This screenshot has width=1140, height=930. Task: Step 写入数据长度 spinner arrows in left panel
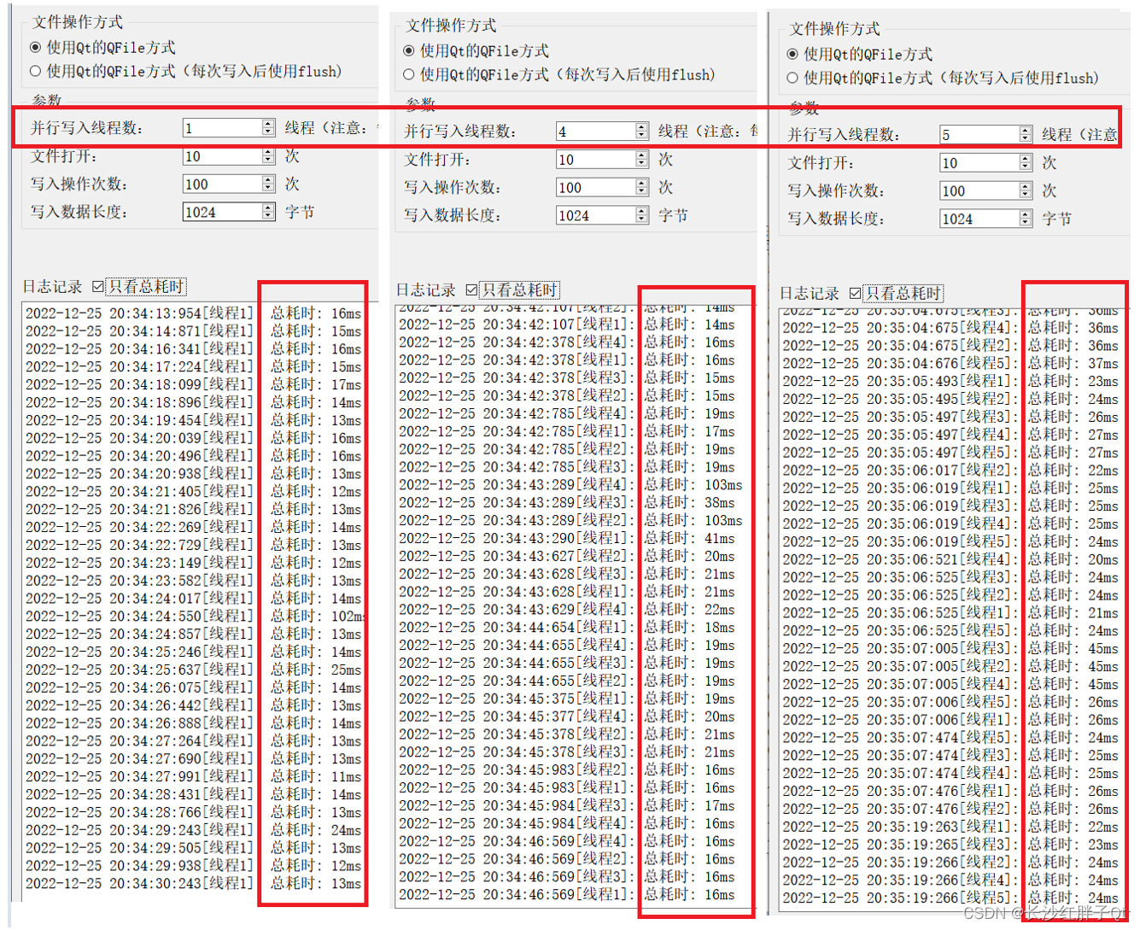point(268,213)
